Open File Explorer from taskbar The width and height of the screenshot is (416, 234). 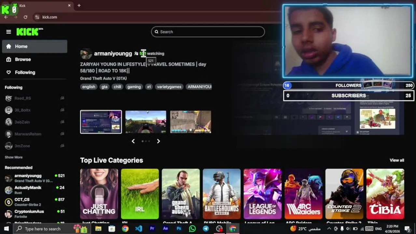point(98,229)
